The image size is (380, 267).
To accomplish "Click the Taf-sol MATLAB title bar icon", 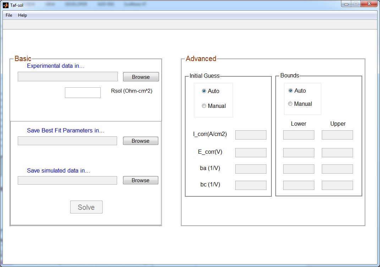I will [x=6, y=5].
